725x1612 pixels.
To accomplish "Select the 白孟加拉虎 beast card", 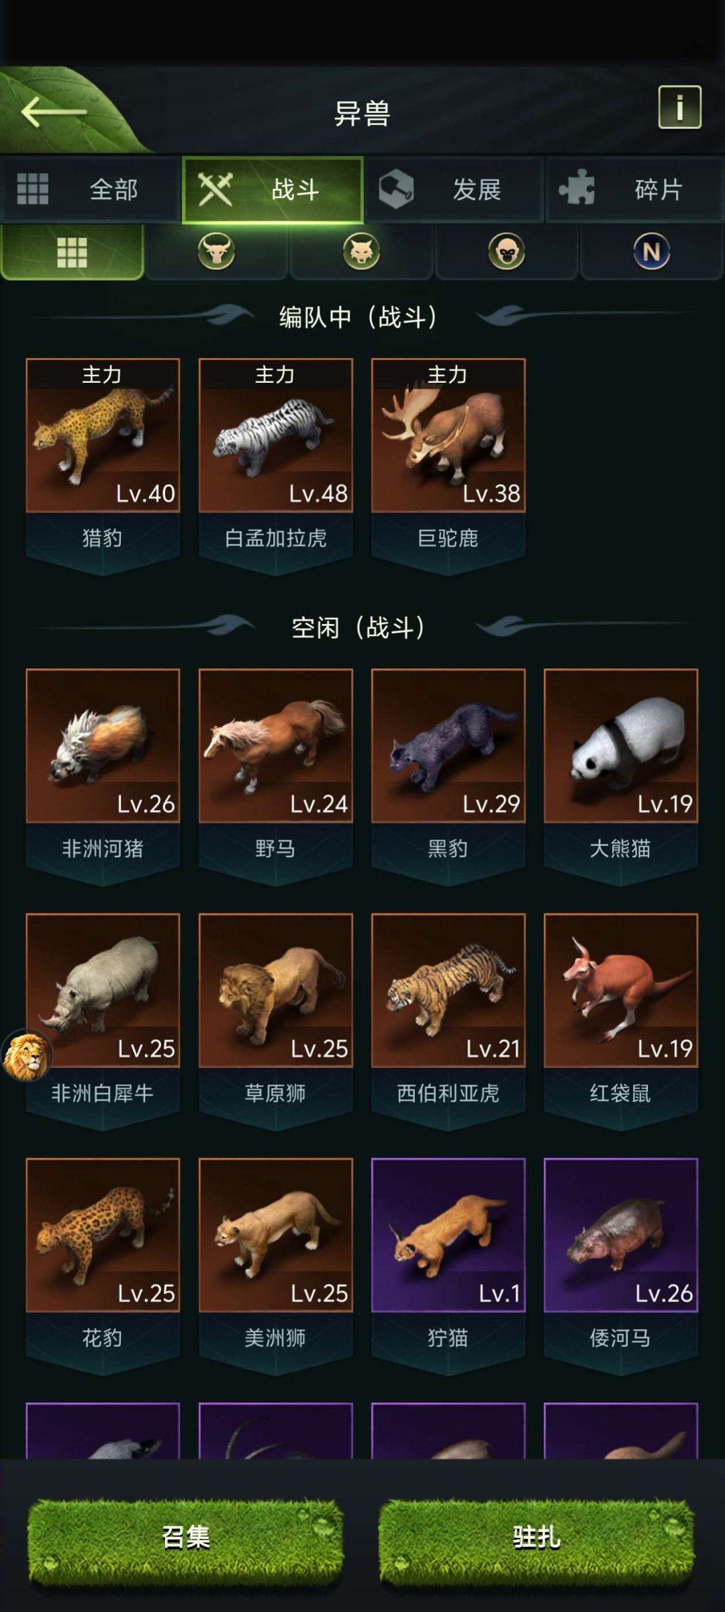I will tap(276, 465).
